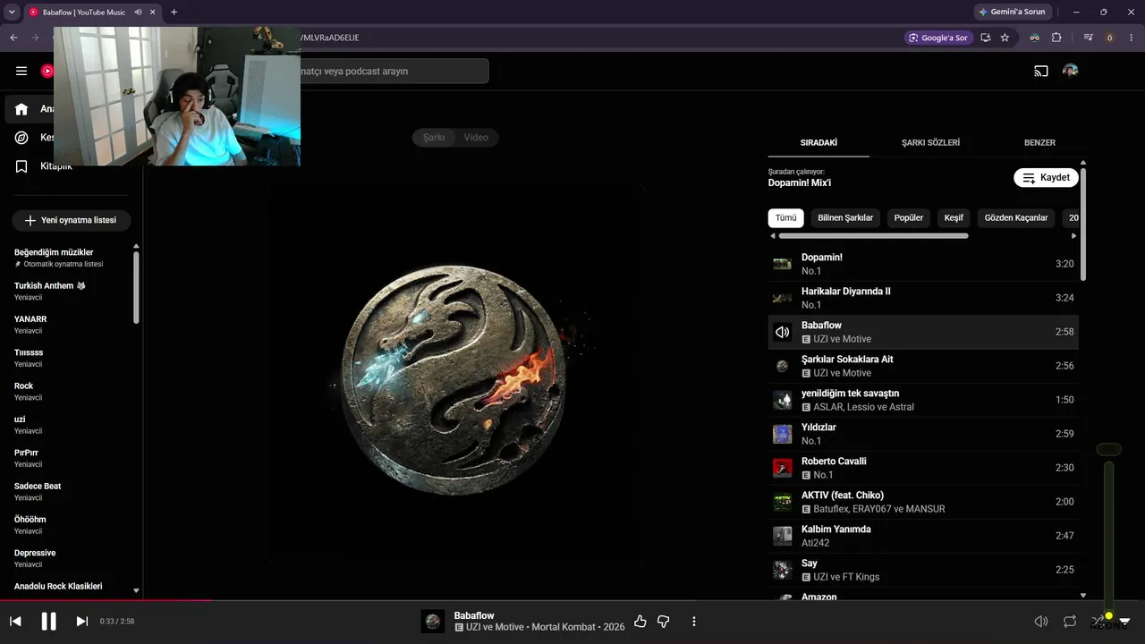Pause the current song
Viewport: 1145px width, 644px height.
click(x=49, y=621)
